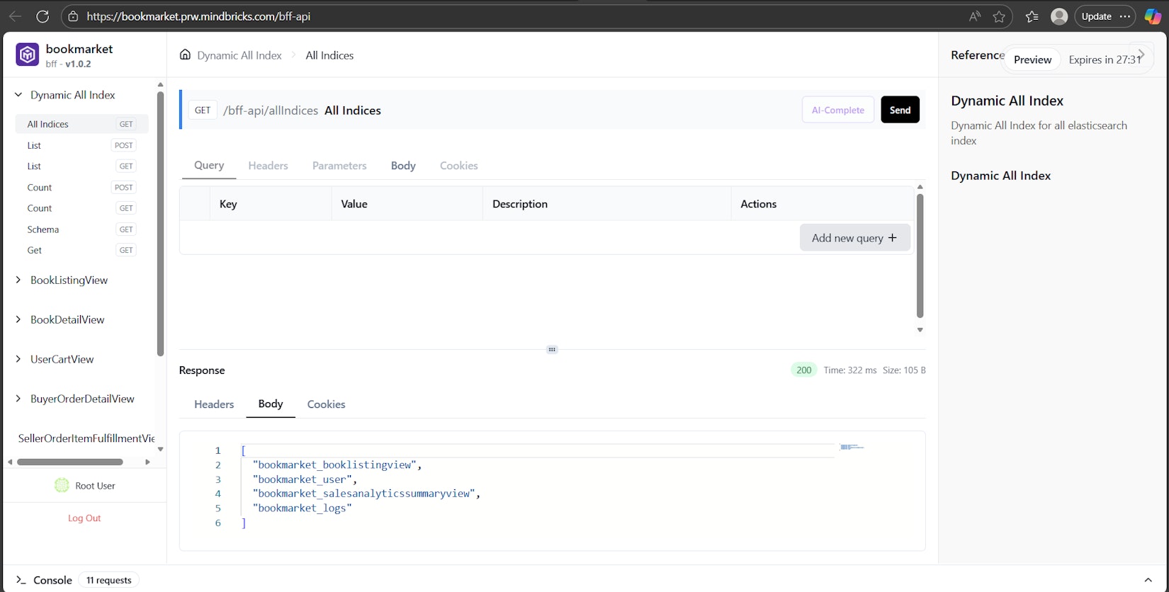Expand the BookListingView section
The width and height of the screenshot is (1169, 592).
click(18, 280)
